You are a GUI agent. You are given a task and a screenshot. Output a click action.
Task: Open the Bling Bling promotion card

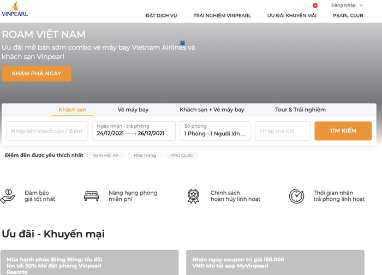click(89, 262)
